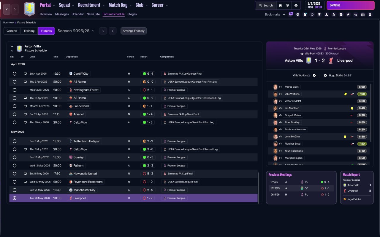This screenshot has width=380, height=237.
Task: Select the radio button for the Newcastle United fixture
Action: click(x=15, y=174)
